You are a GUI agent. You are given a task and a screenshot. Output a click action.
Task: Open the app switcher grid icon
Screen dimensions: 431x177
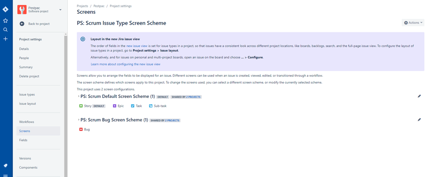pyautogui.click(x=5, y=175)
